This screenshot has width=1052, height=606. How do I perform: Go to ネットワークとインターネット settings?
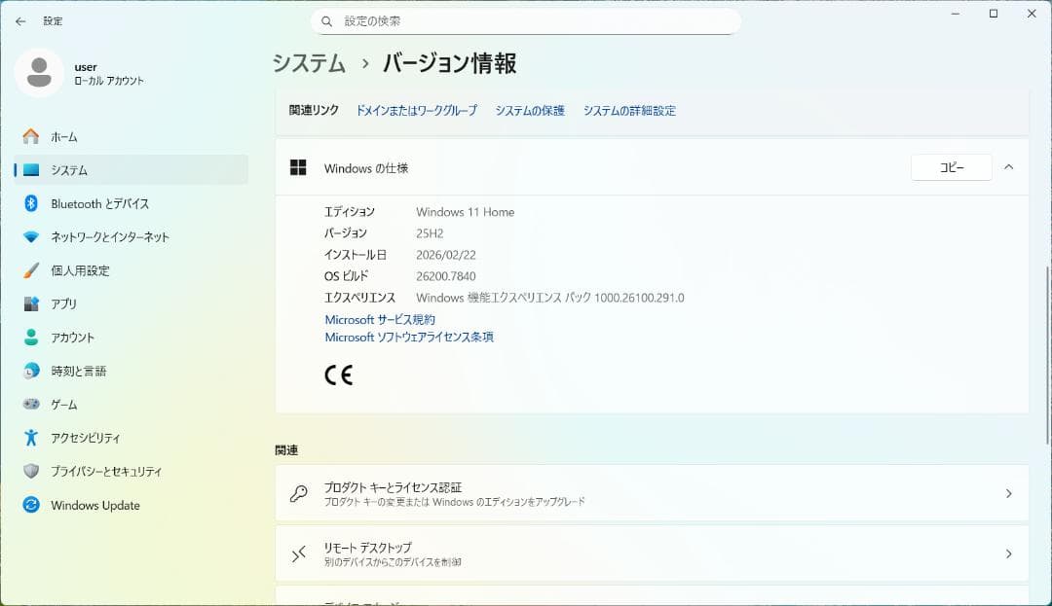[x=131, y=237]
